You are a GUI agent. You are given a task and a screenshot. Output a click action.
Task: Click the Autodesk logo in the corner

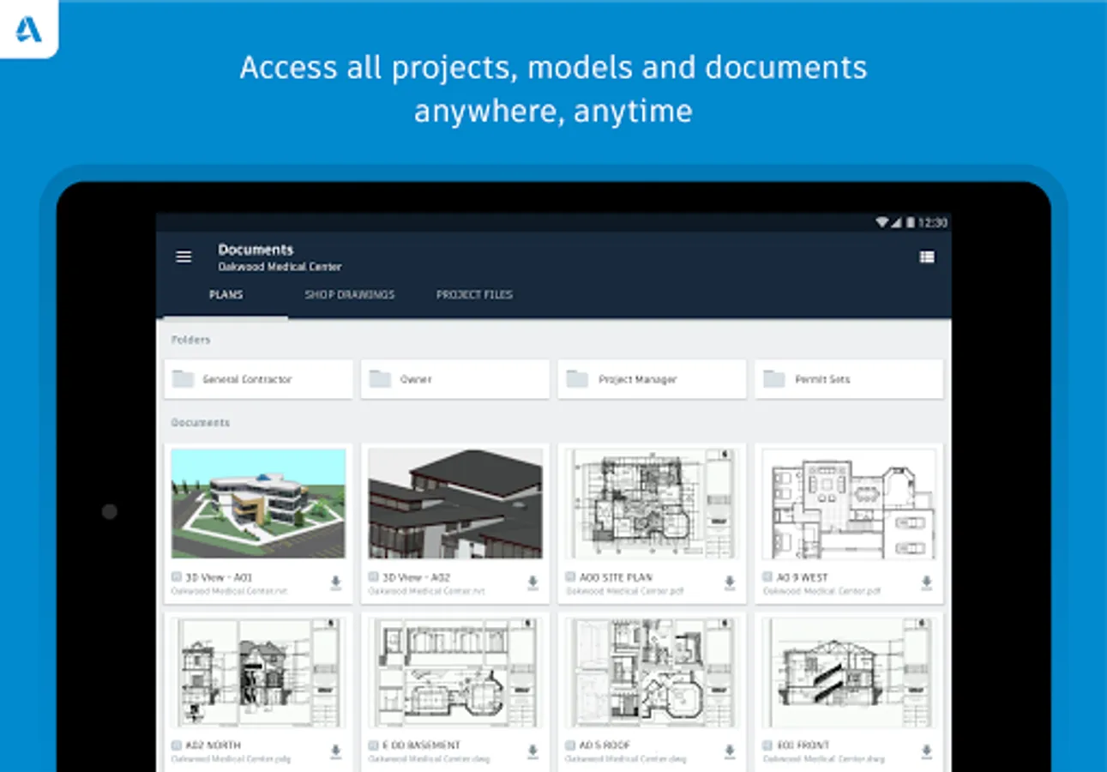(28, 29)
